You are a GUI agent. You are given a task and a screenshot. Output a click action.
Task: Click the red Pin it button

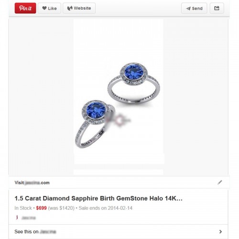point(25,8)
